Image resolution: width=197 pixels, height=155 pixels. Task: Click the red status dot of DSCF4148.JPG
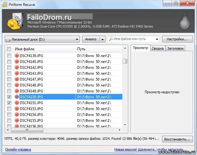coord(17,85)
